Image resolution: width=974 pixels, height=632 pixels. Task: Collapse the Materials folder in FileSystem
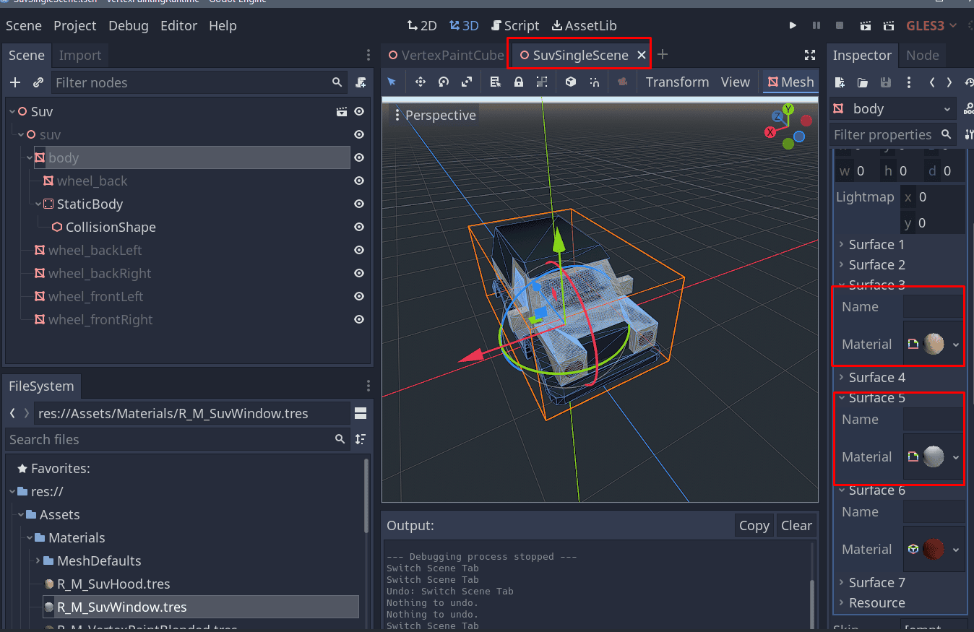click(30, 538)
